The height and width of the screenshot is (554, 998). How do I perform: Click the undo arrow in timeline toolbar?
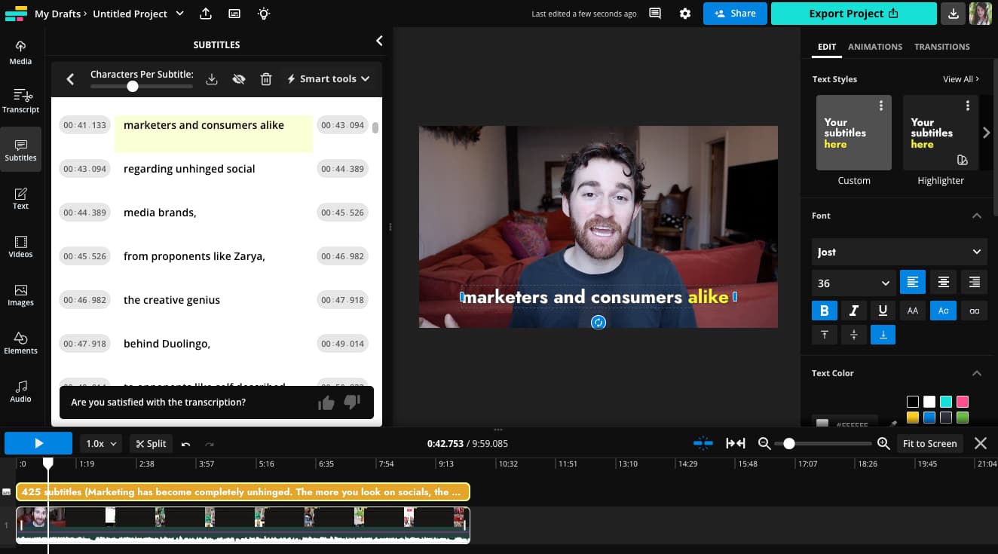(185, 444)
